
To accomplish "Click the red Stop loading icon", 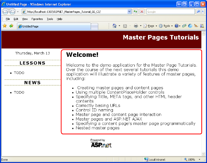I will click(142, 12).
